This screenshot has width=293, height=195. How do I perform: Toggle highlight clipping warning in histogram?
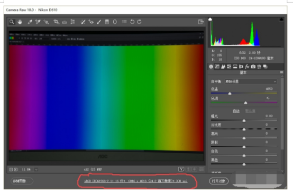tap(281, 19)
